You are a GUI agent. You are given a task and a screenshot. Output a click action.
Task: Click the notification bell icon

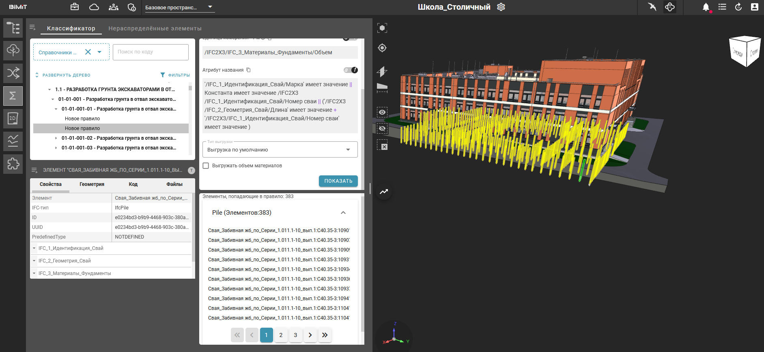(706, 7)
